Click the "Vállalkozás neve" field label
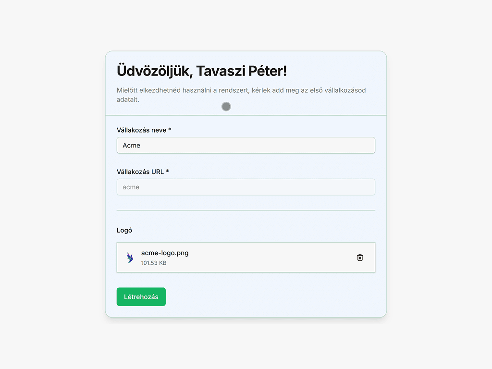 141,130
